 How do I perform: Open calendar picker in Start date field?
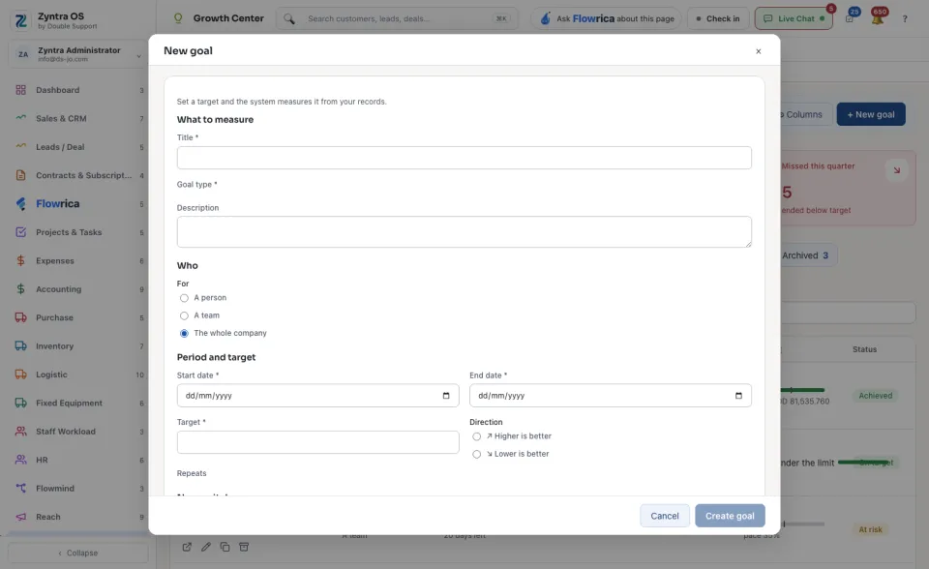click(x=446, y=396)
